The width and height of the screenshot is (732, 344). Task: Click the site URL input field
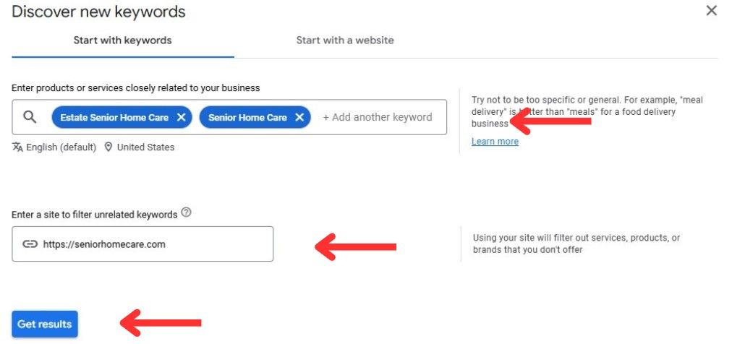142,244
